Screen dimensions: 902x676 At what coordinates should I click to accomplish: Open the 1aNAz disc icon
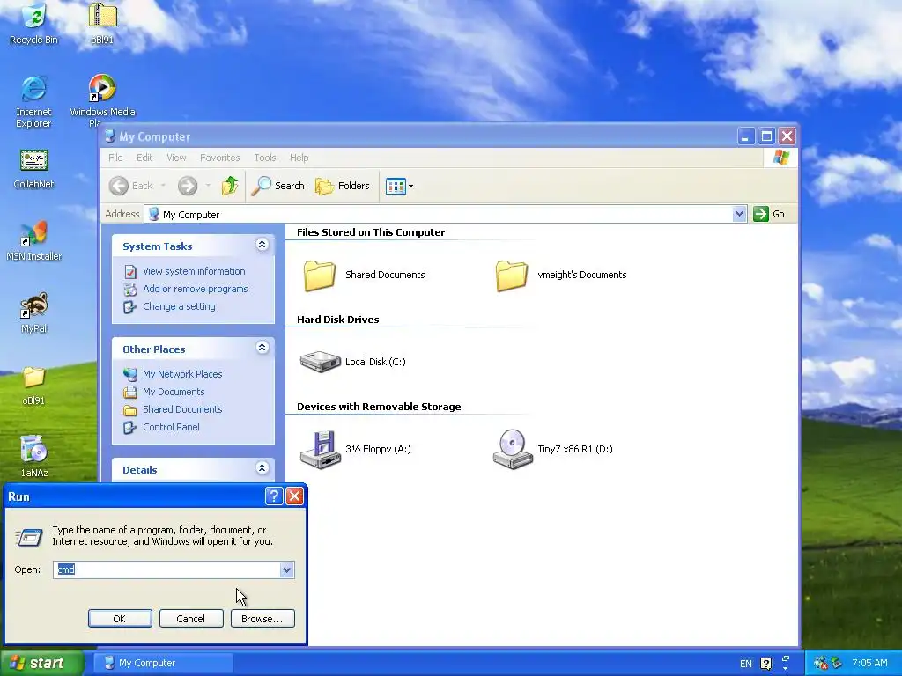[x=34, y=457]
